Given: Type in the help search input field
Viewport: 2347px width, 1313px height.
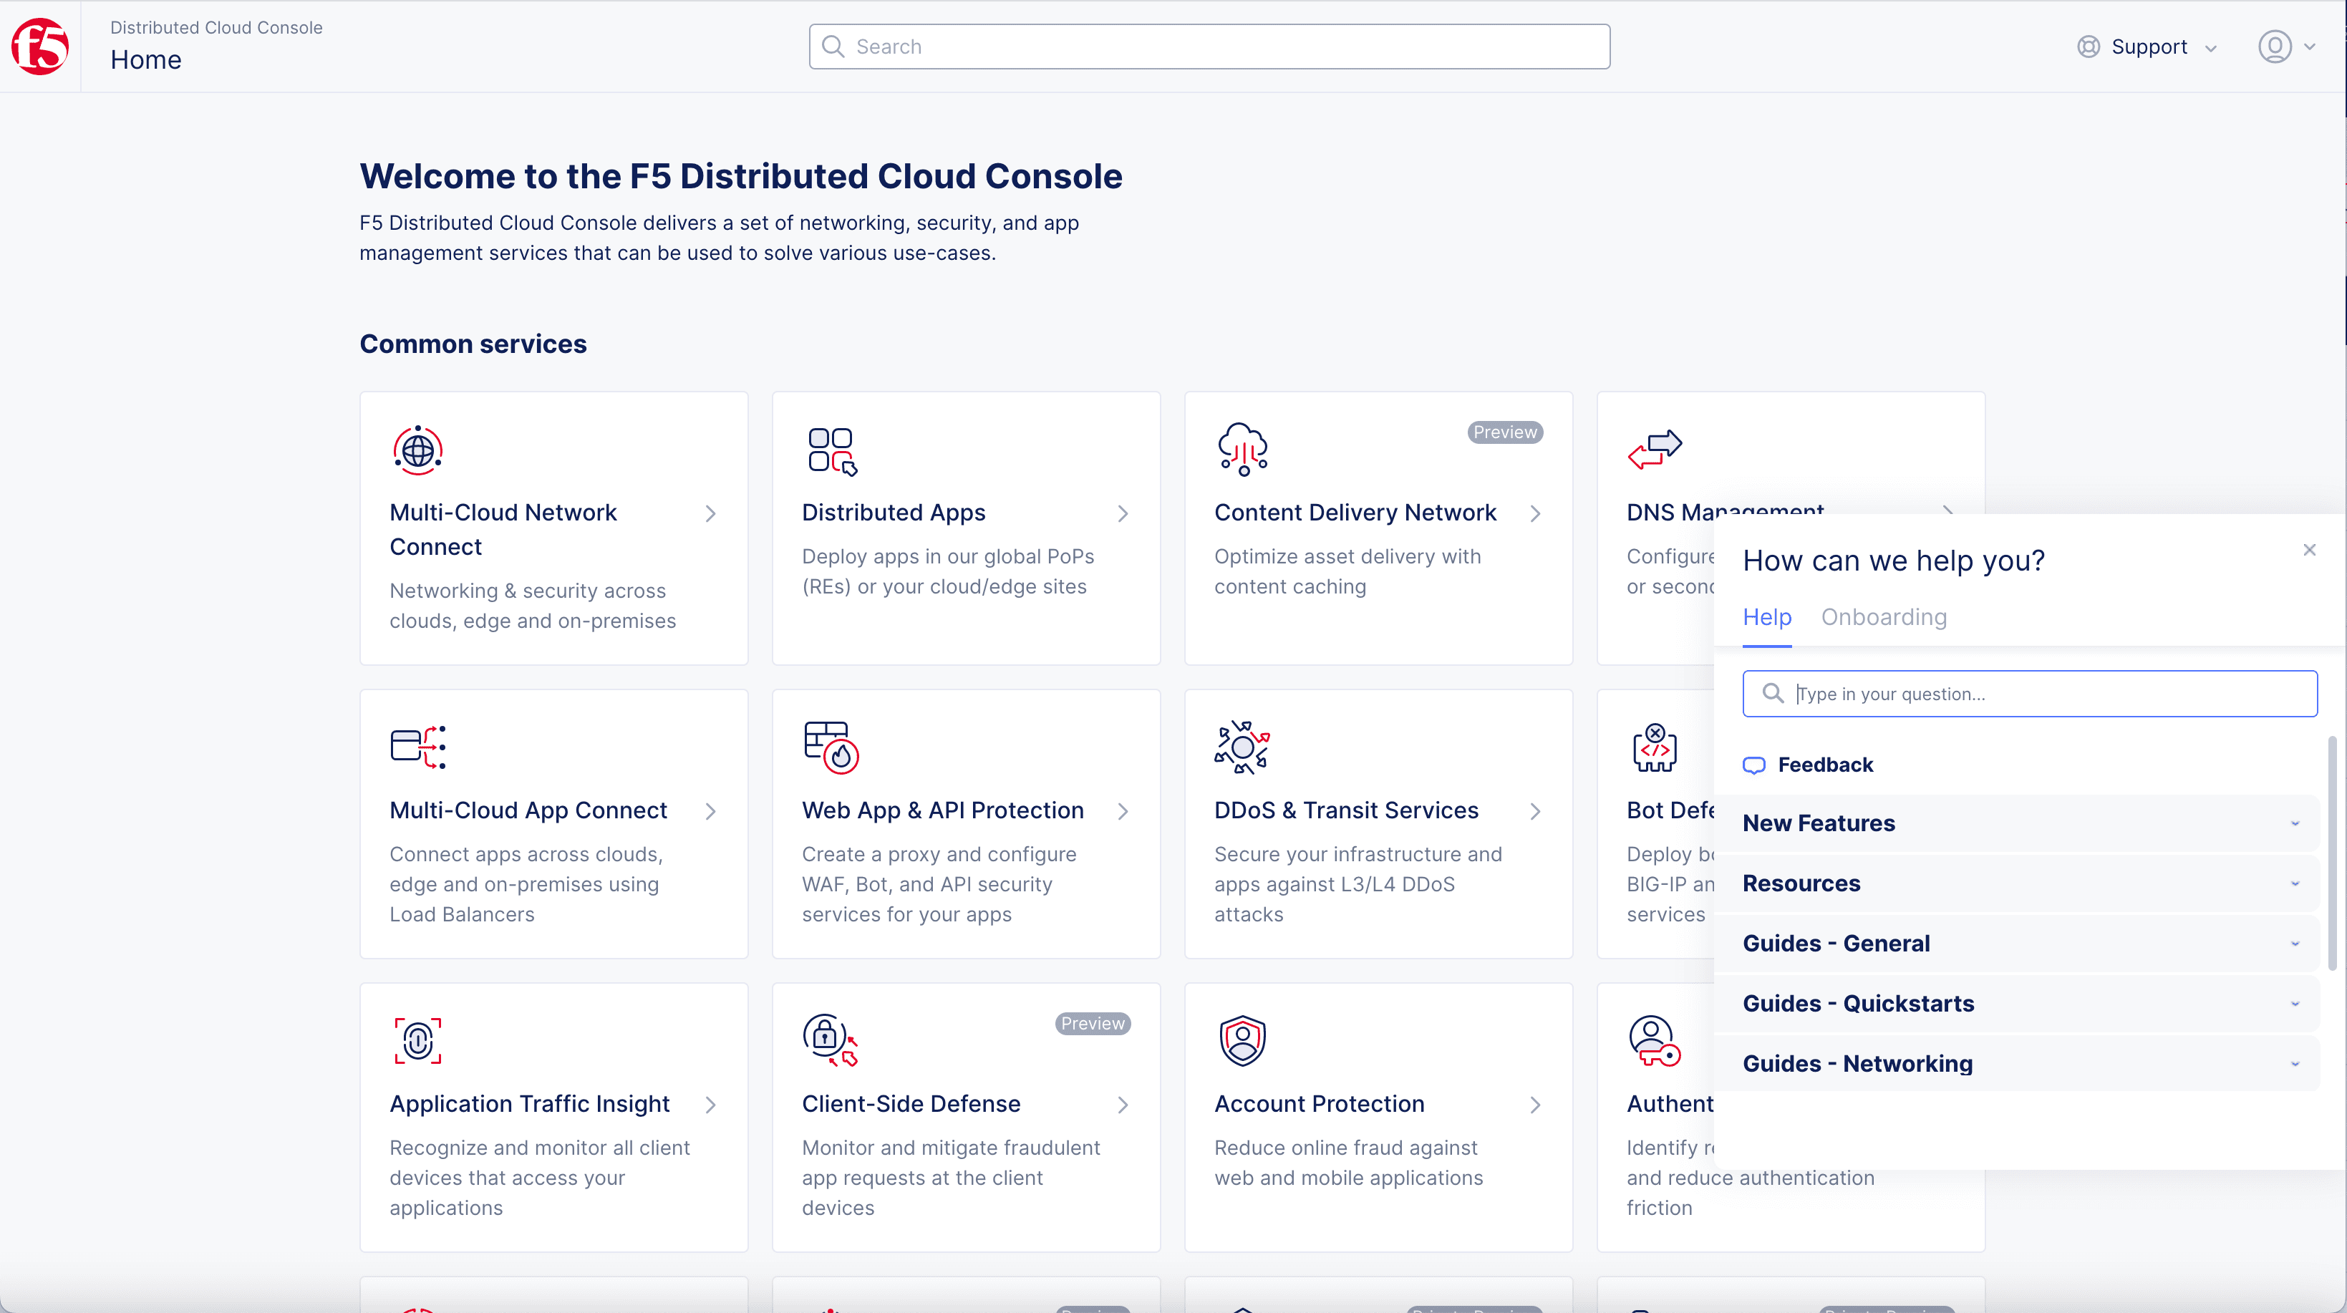Looking at the screenshot, I should coord(2031,693).
